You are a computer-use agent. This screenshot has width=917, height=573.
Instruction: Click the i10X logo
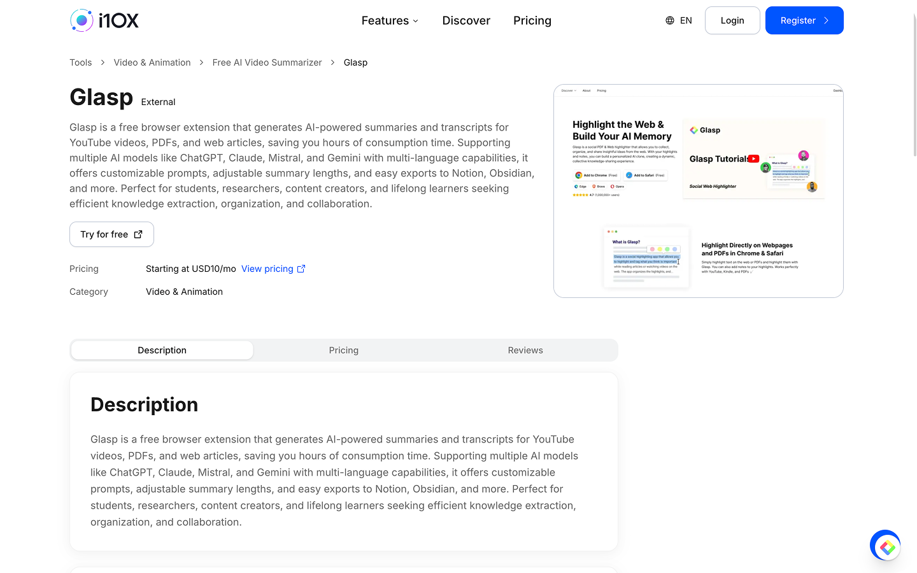(104, 20)
